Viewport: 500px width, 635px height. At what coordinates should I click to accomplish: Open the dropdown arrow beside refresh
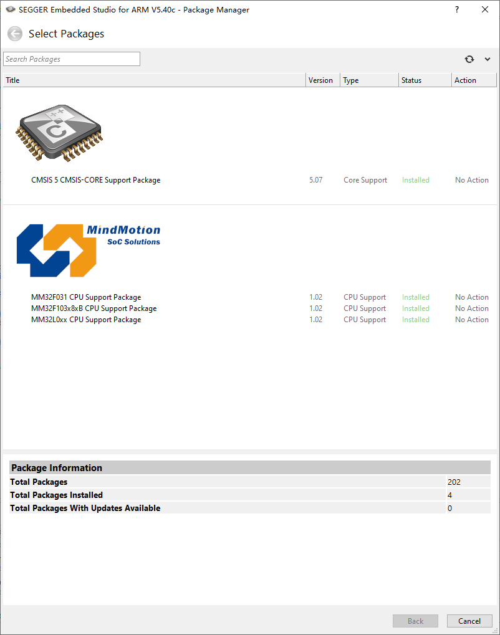[488, 59]
